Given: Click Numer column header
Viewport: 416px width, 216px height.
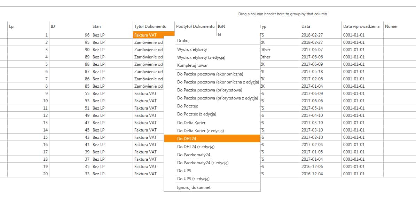Looking at the screenshot, I should (x=400, y=26).
